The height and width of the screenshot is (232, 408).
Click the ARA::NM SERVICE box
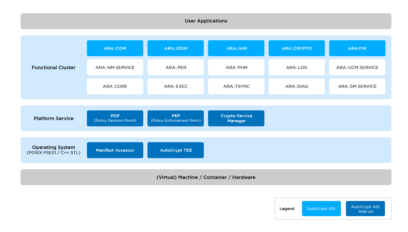pos(115,67)
